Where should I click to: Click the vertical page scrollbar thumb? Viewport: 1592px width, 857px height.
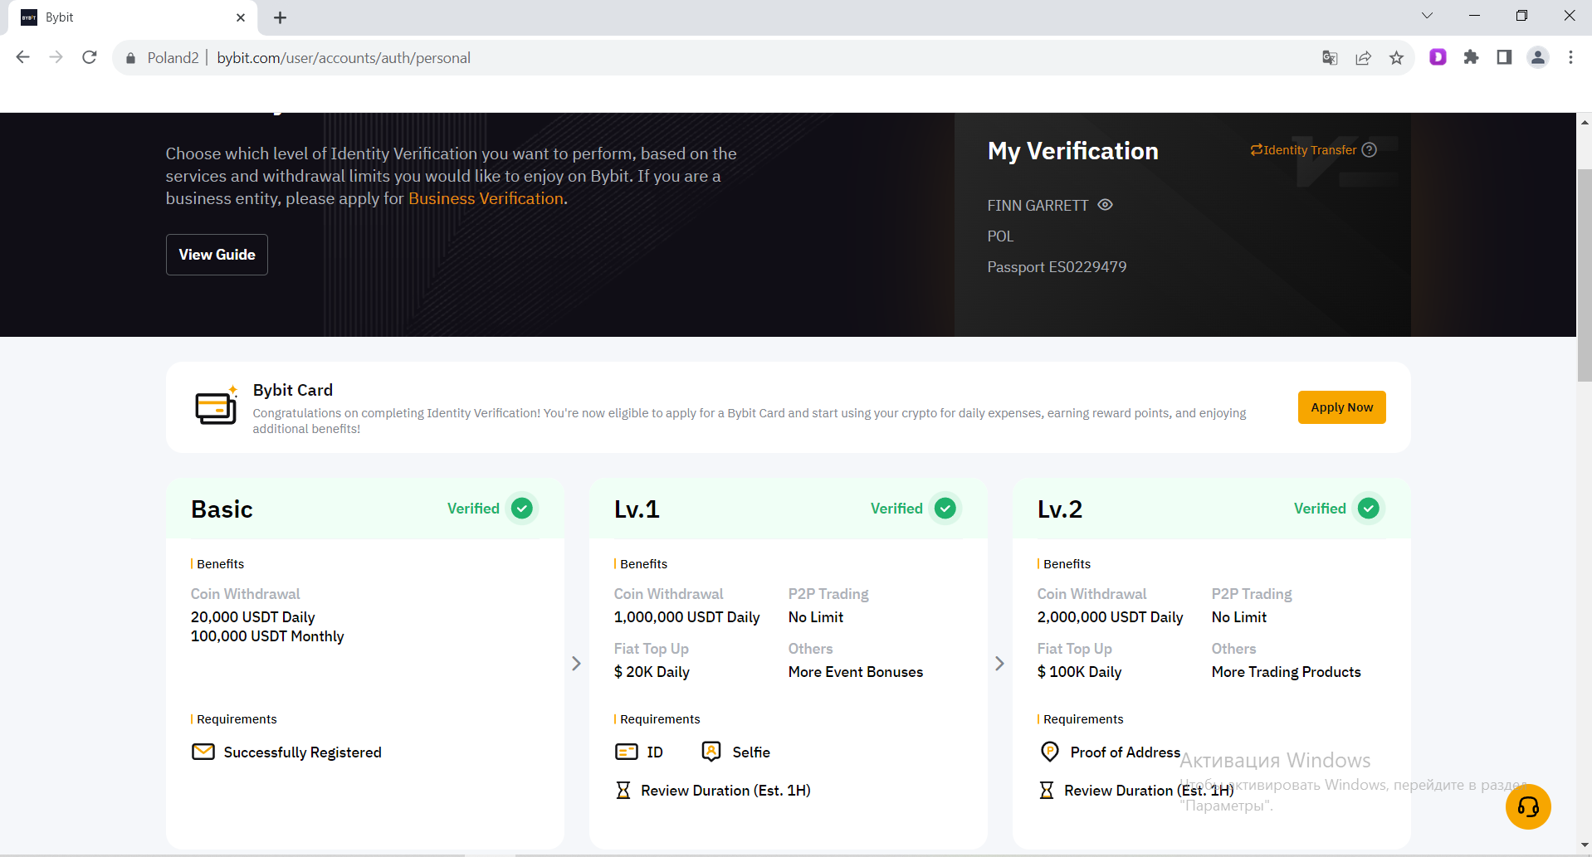pos(1585,274)
